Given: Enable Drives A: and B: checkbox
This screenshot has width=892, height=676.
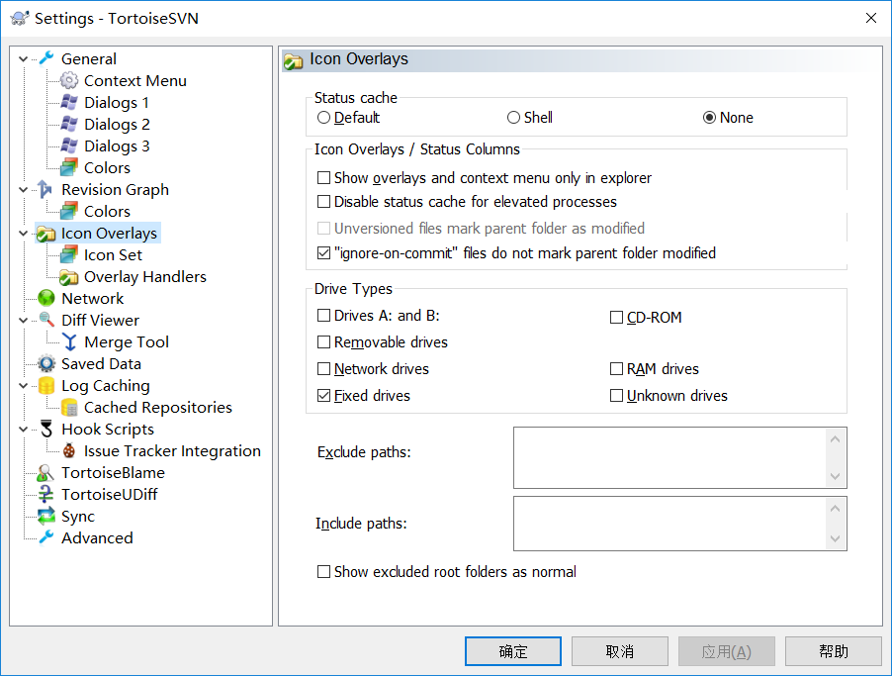Looking at the screenshot, I should tap(323, 316).
